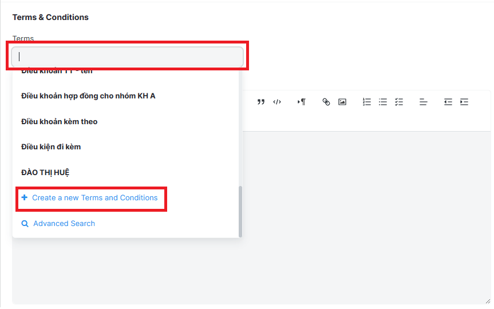This screenshot has width=494, height=309.
Task: Click the text direction paragraph icon
Action: 301,102
